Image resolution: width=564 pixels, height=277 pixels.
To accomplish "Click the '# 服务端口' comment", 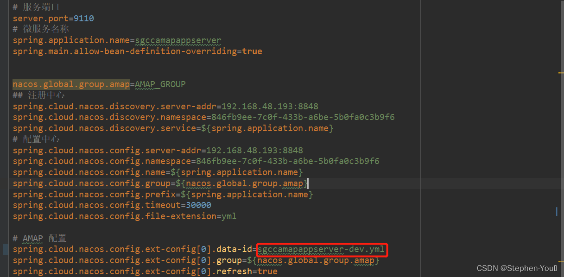I will [x=36, y=7].
